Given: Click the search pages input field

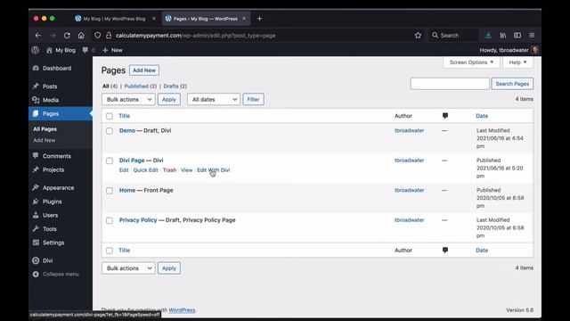Looking at the screenshot, I should tap(450, 84).
